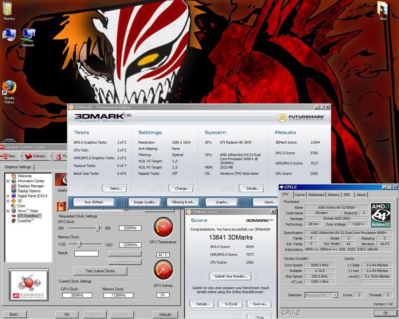399x319 pixels.
Task: Switch to the CPU tab in CPU-Z
Action: (x=285, y=194)
